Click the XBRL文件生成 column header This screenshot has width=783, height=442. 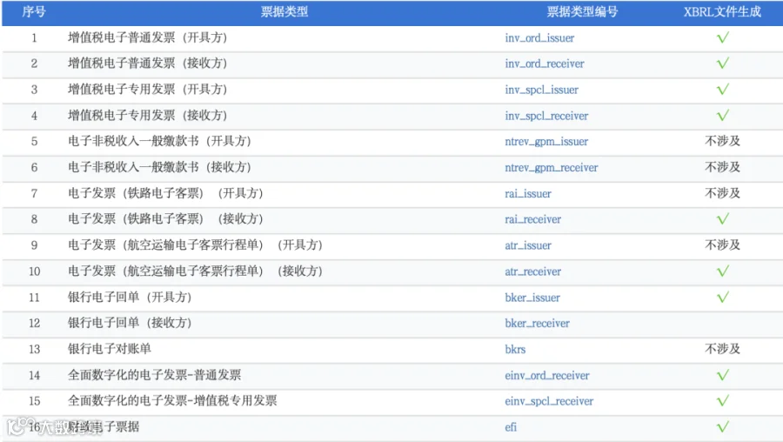point(722,12)
